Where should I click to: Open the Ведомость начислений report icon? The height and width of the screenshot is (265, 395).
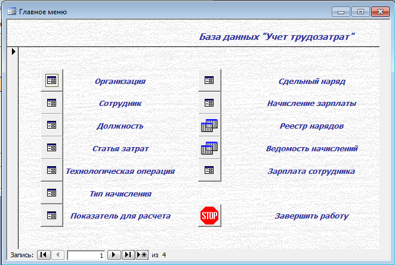(209, 148)
